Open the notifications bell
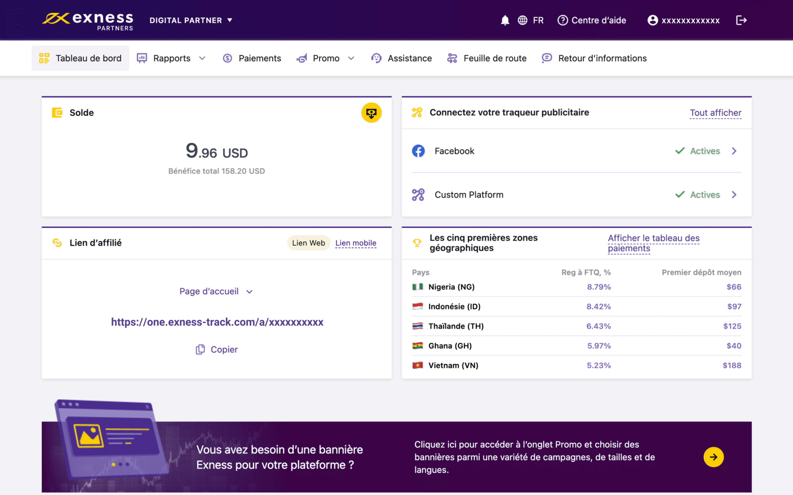Image resolution: width=793 pixels, height=495 pixels. 505,20
